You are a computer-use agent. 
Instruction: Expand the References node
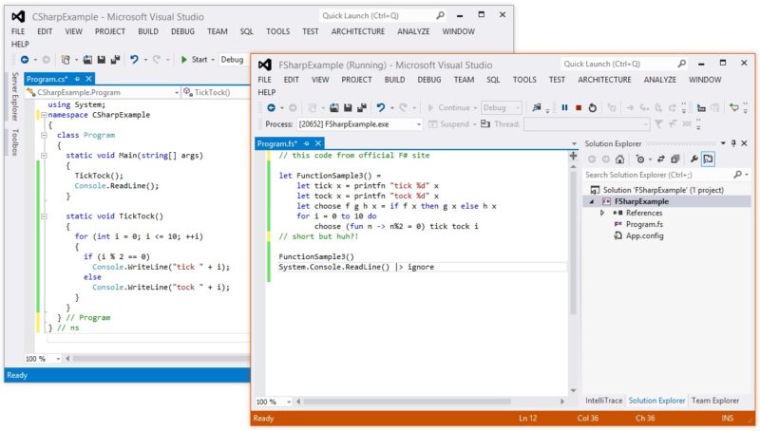[602, 213]
